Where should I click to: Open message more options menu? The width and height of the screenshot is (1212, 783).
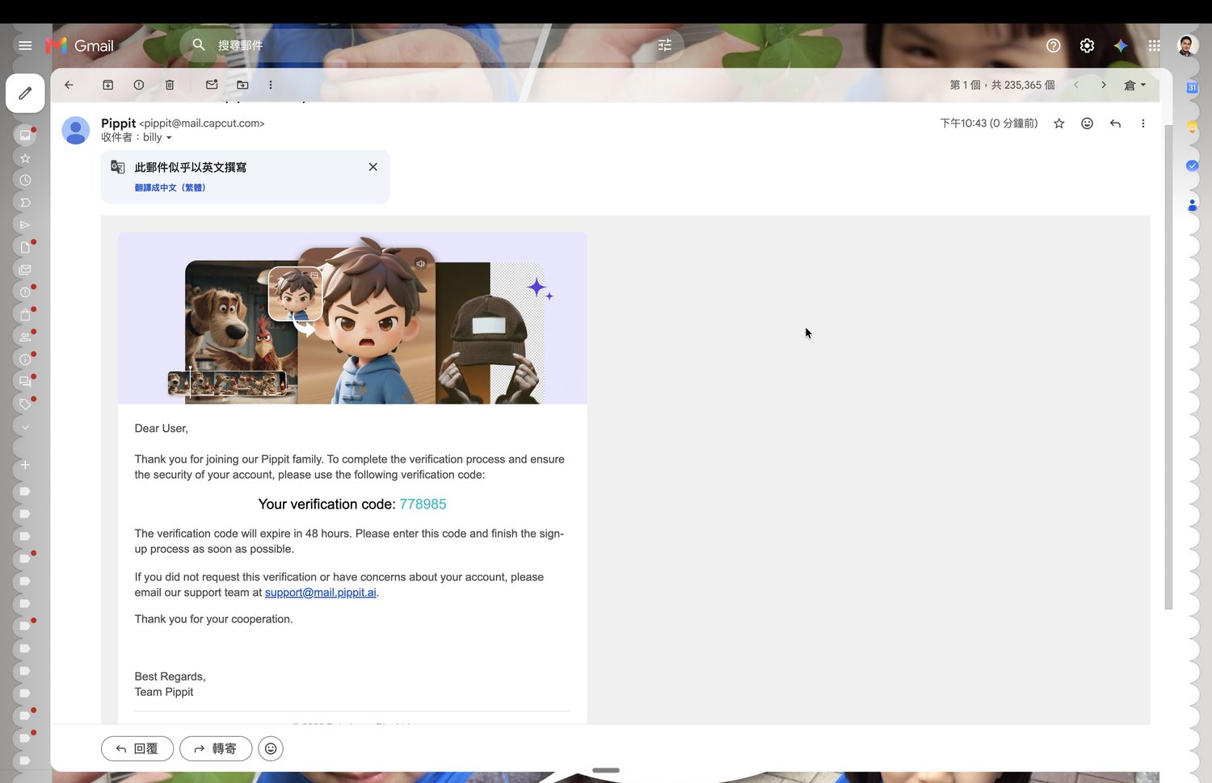[1143, 124]
